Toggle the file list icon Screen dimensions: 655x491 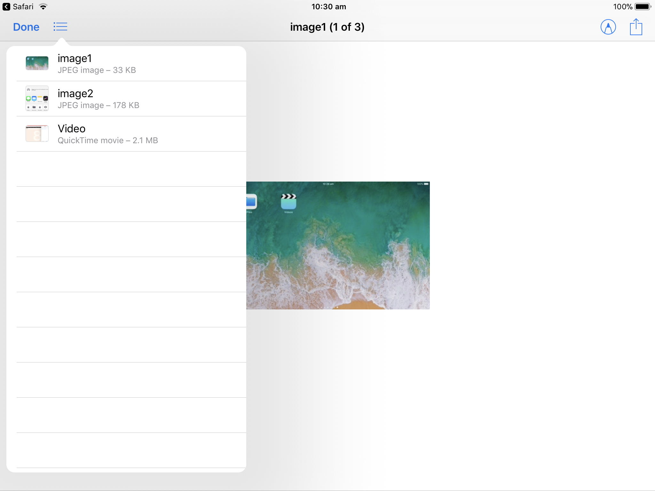click(x=60, y=27)
